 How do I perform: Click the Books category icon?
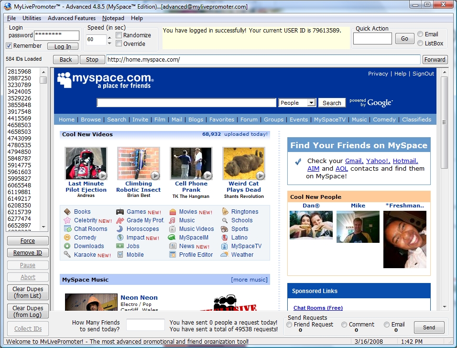tap(67, 212)
